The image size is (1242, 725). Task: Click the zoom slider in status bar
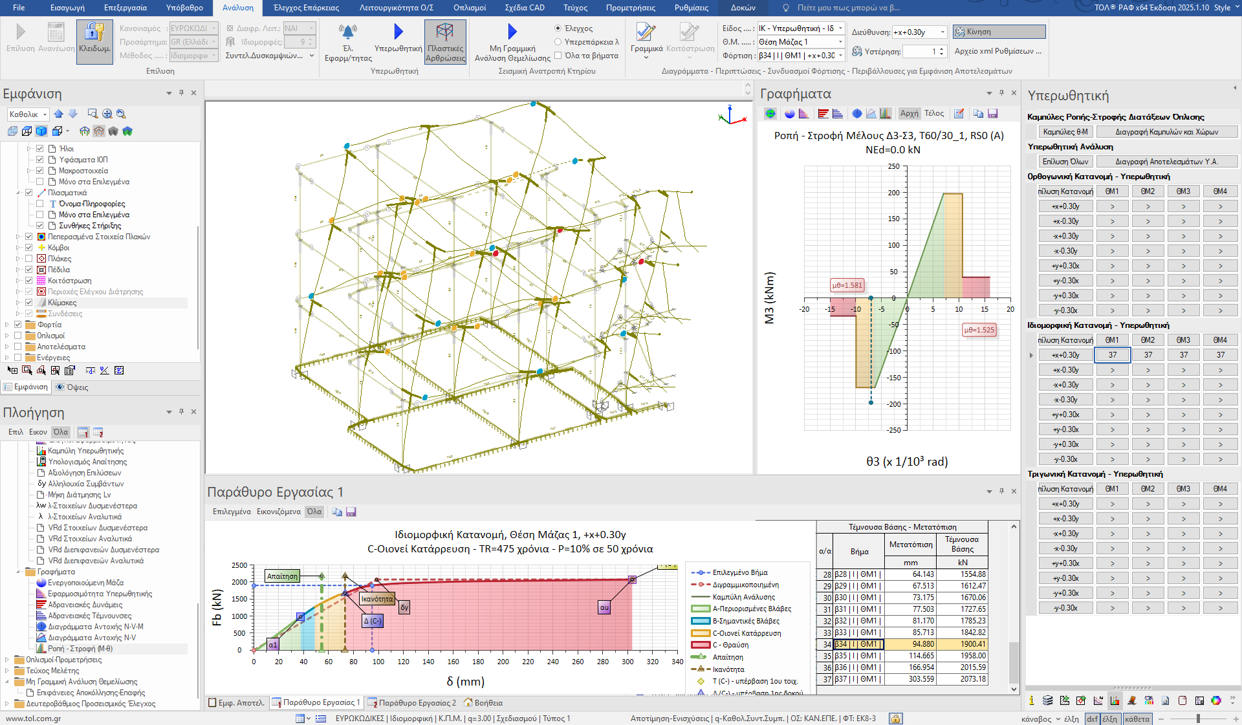tap(1198, 719)
